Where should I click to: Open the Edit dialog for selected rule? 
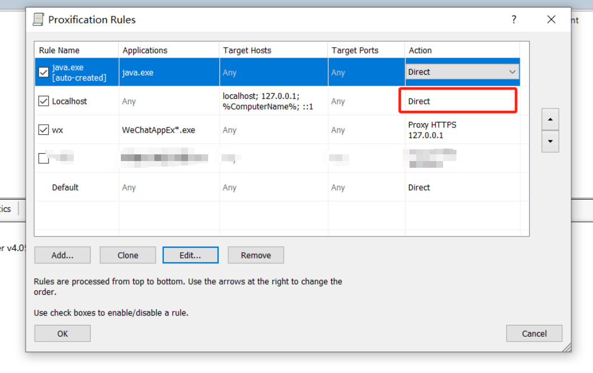tap(190, 255)
